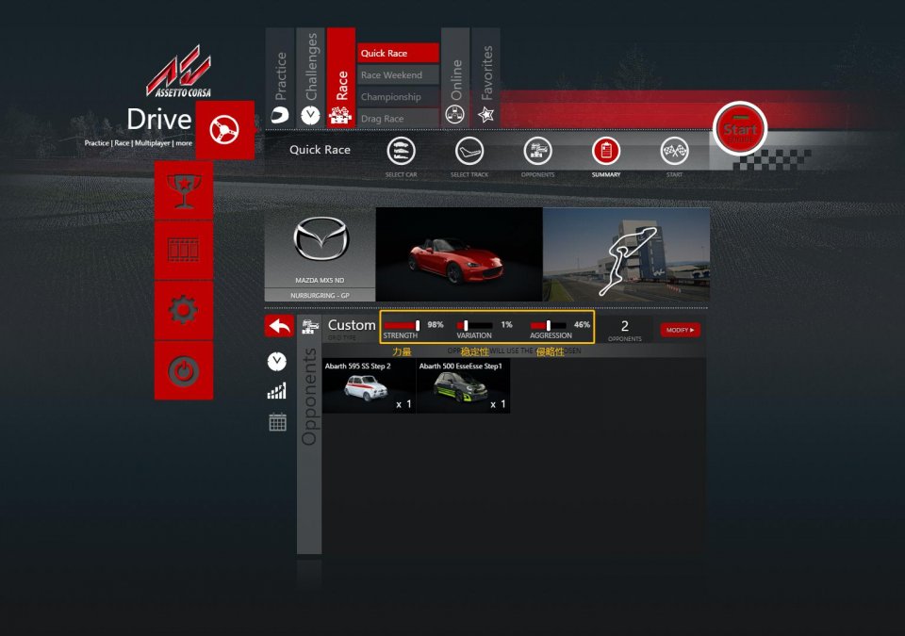Image resolution: width=905 pixels, height=636 pixels.
Task: Switch to the Favorites tab
Action: [486, 77]
